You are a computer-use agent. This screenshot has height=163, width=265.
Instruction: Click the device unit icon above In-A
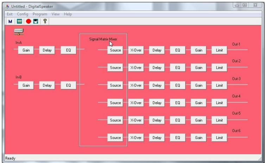pyautogui.click(x=19, y=32)
